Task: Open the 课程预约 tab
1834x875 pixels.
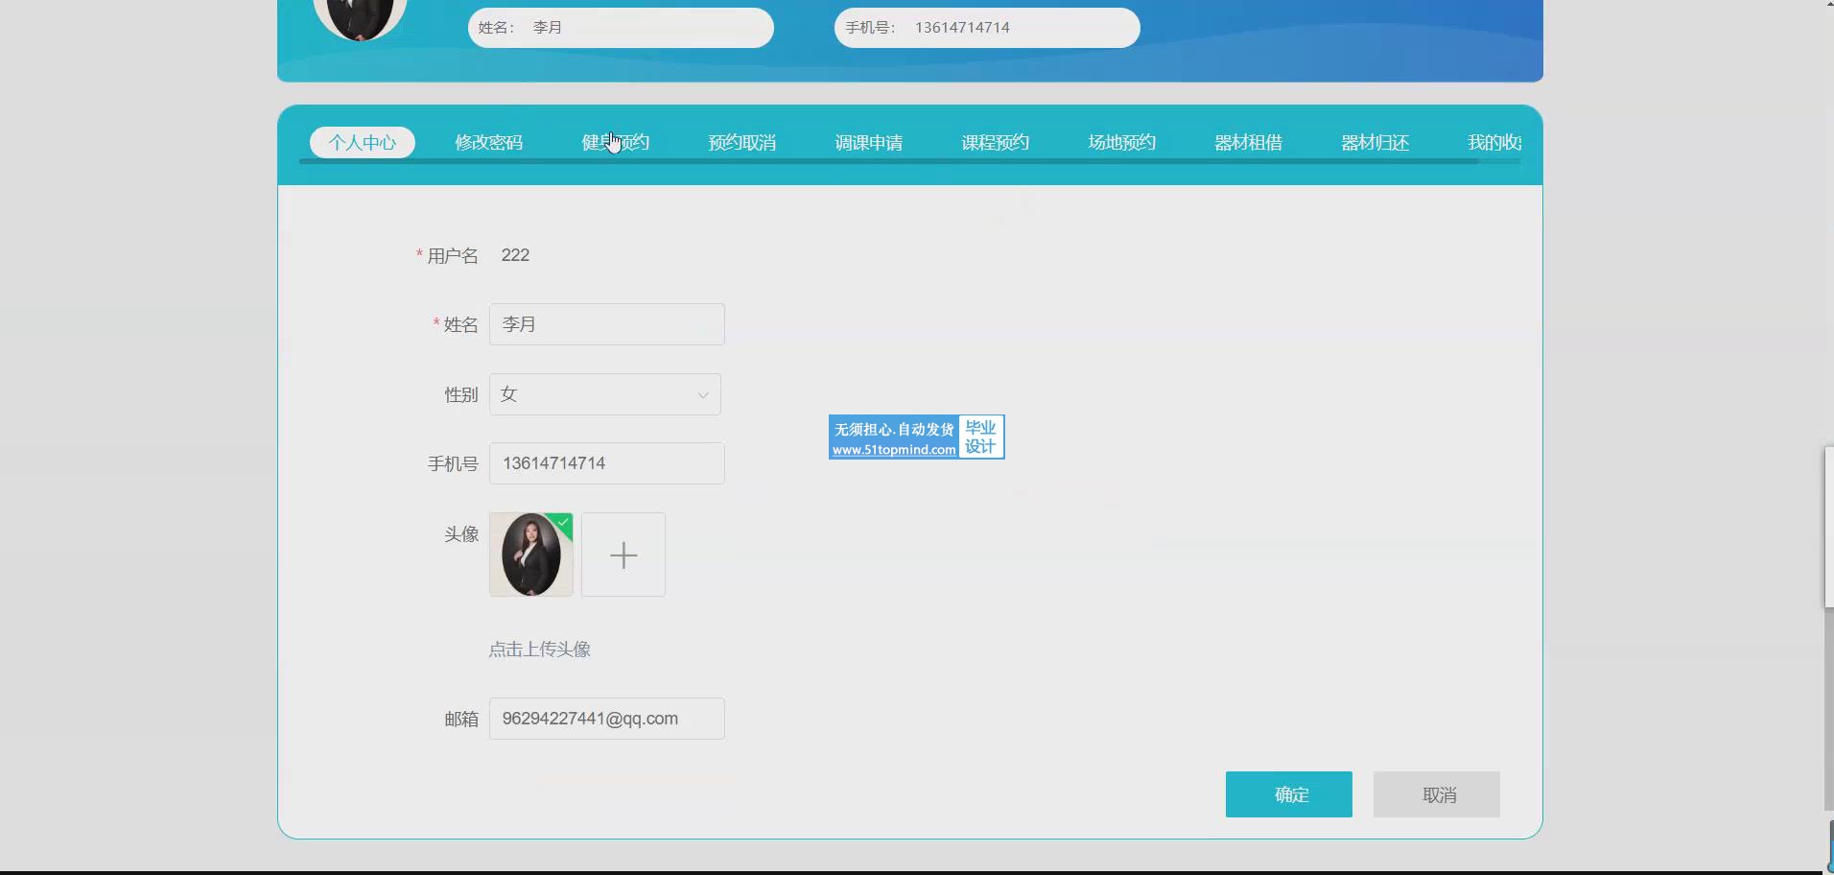Action: pos(995,143)
